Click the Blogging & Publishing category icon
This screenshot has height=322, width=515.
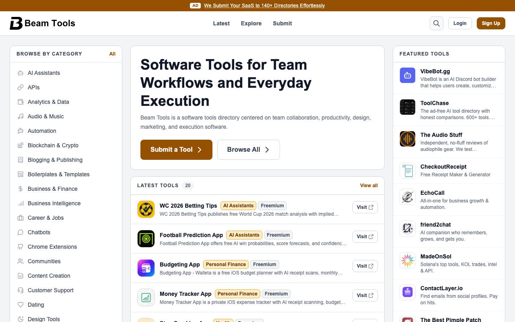pyautogui.click(x=21, y=160)
